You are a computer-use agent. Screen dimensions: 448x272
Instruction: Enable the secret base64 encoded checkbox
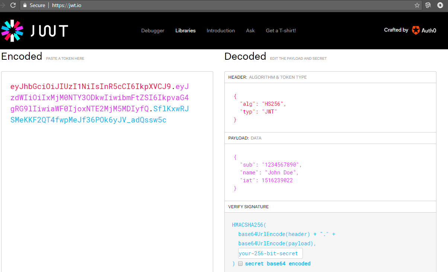point(240,263)
